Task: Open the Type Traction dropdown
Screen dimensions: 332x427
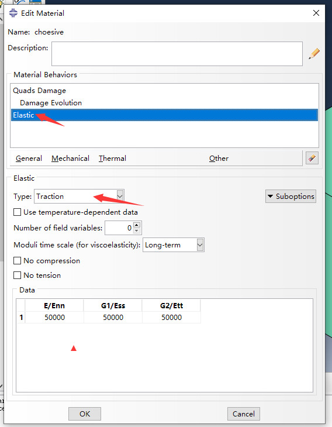Action: pos(79,196)
